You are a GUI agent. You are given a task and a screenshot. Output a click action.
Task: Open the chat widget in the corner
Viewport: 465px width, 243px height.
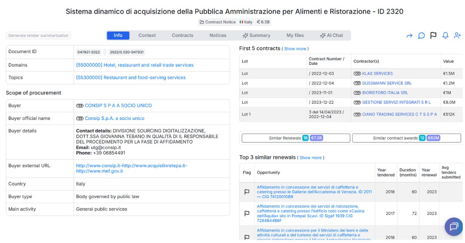(x=454, y=227)
